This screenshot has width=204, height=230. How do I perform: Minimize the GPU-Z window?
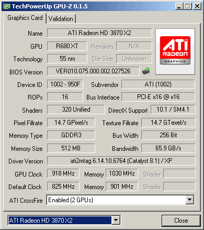tap(179, 6)
